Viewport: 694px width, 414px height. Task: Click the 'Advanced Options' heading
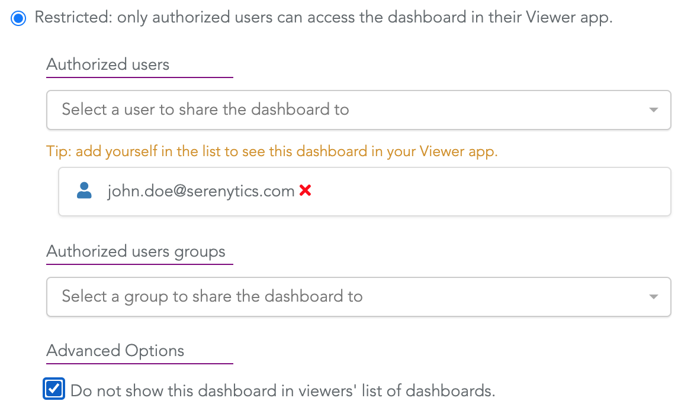point(115,350)
